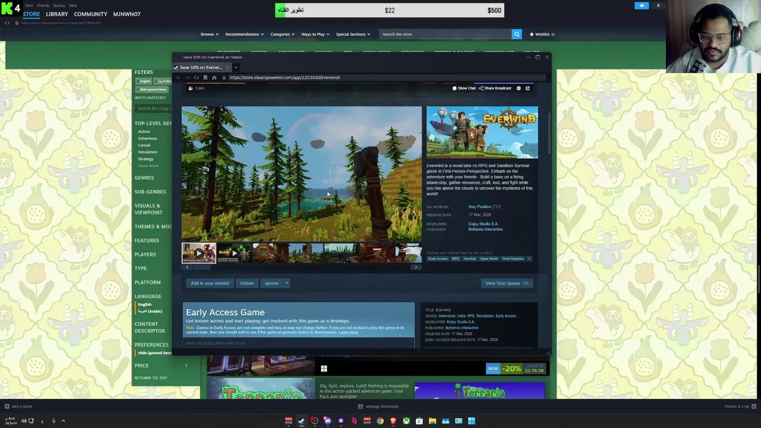This screenshot has width=761, height=428.
Task: Open the Friends menu in Steam
Action: pos(43,5)
